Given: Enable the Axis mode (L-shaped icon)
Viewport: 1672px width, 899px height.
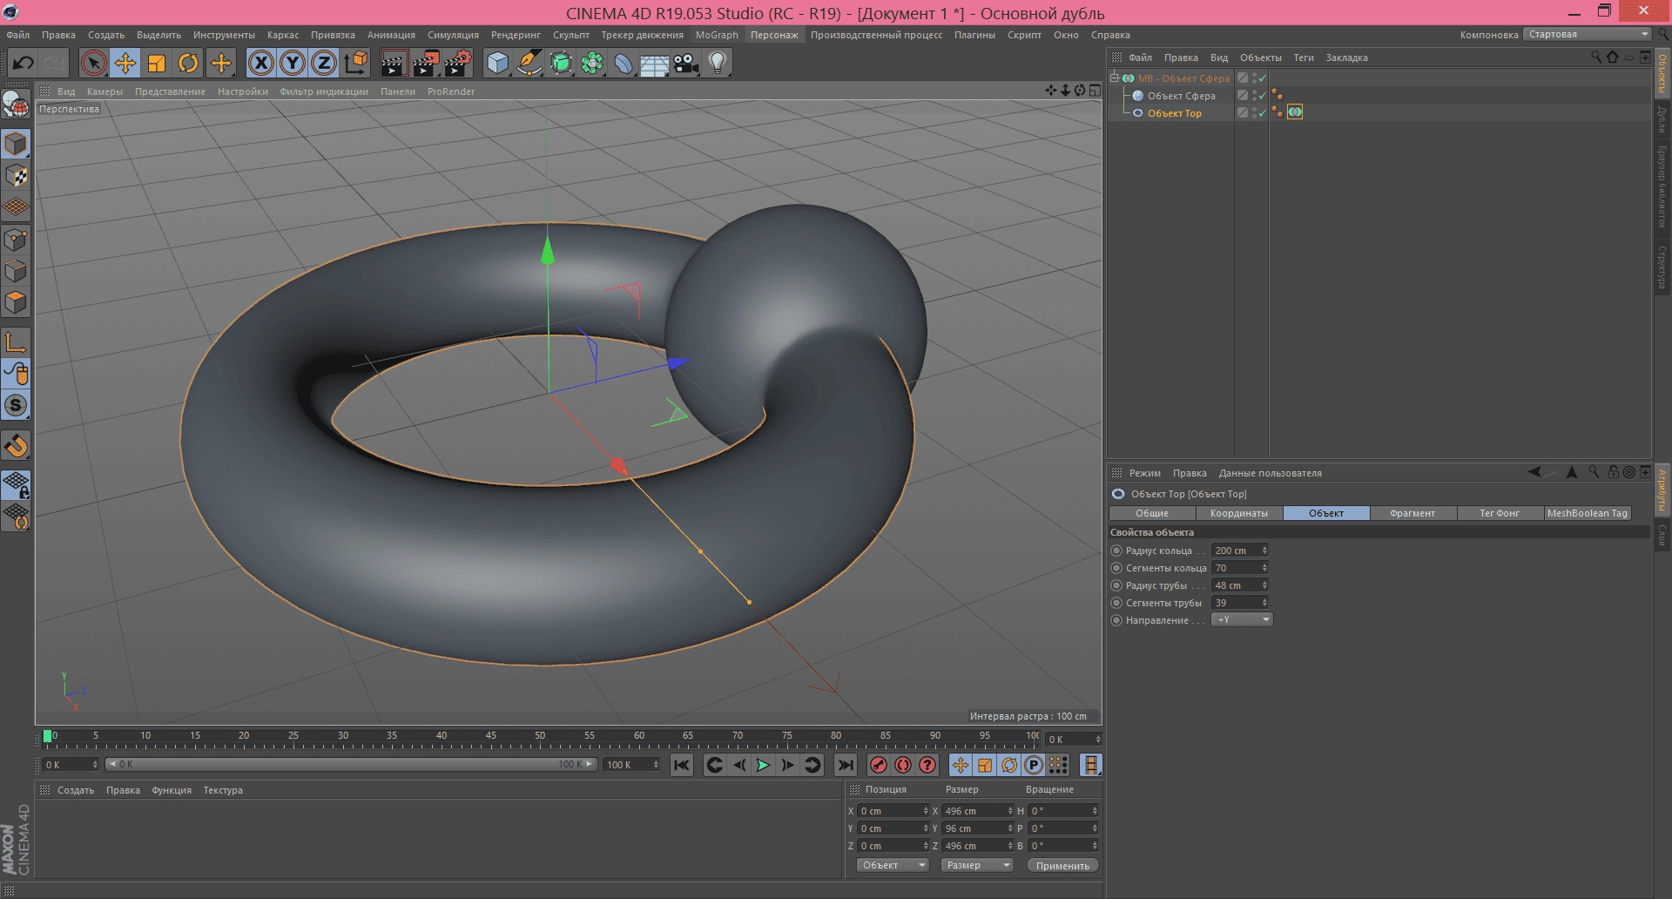Looking at the screenshot, I should 16,342.
